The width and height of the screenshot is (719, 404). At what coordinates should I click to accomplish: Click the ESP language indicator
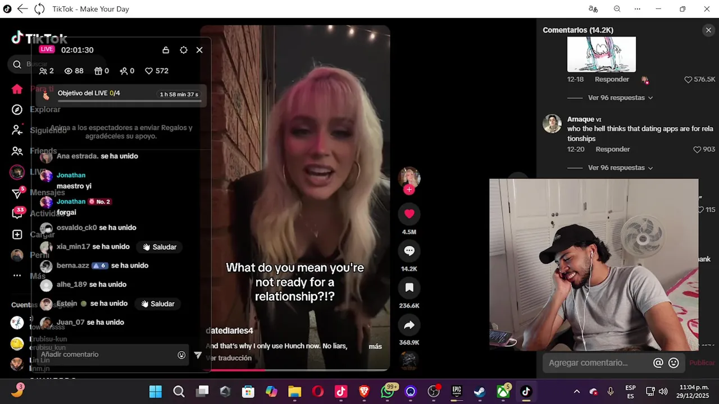[x=630, y=392]
